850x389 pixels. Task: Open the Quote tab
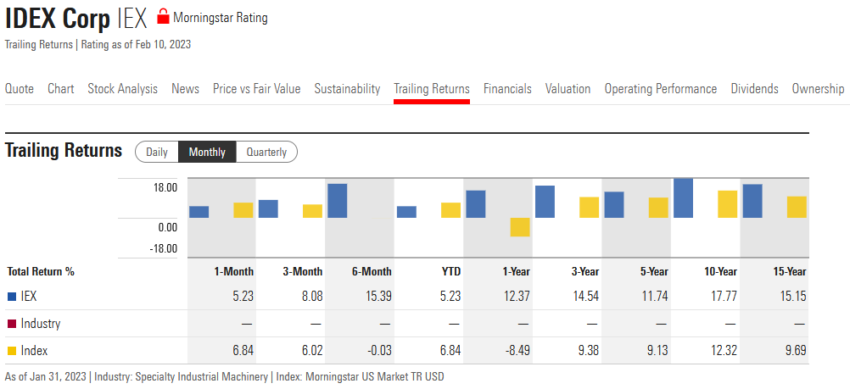19,89
